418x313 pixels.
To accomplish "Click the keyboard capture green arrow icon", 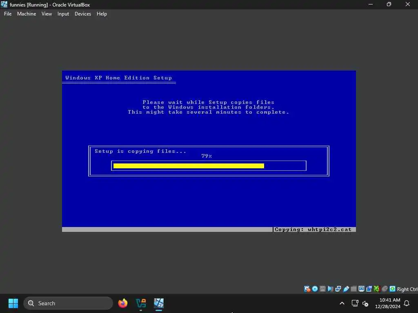I will (392, 289).
